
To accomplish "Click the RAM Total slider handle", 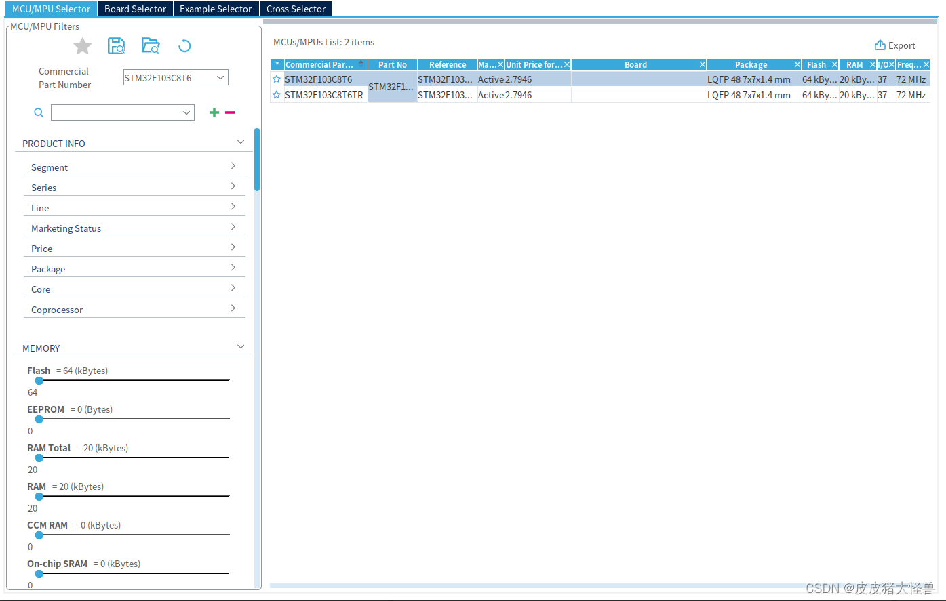I will tap(39, 458).
